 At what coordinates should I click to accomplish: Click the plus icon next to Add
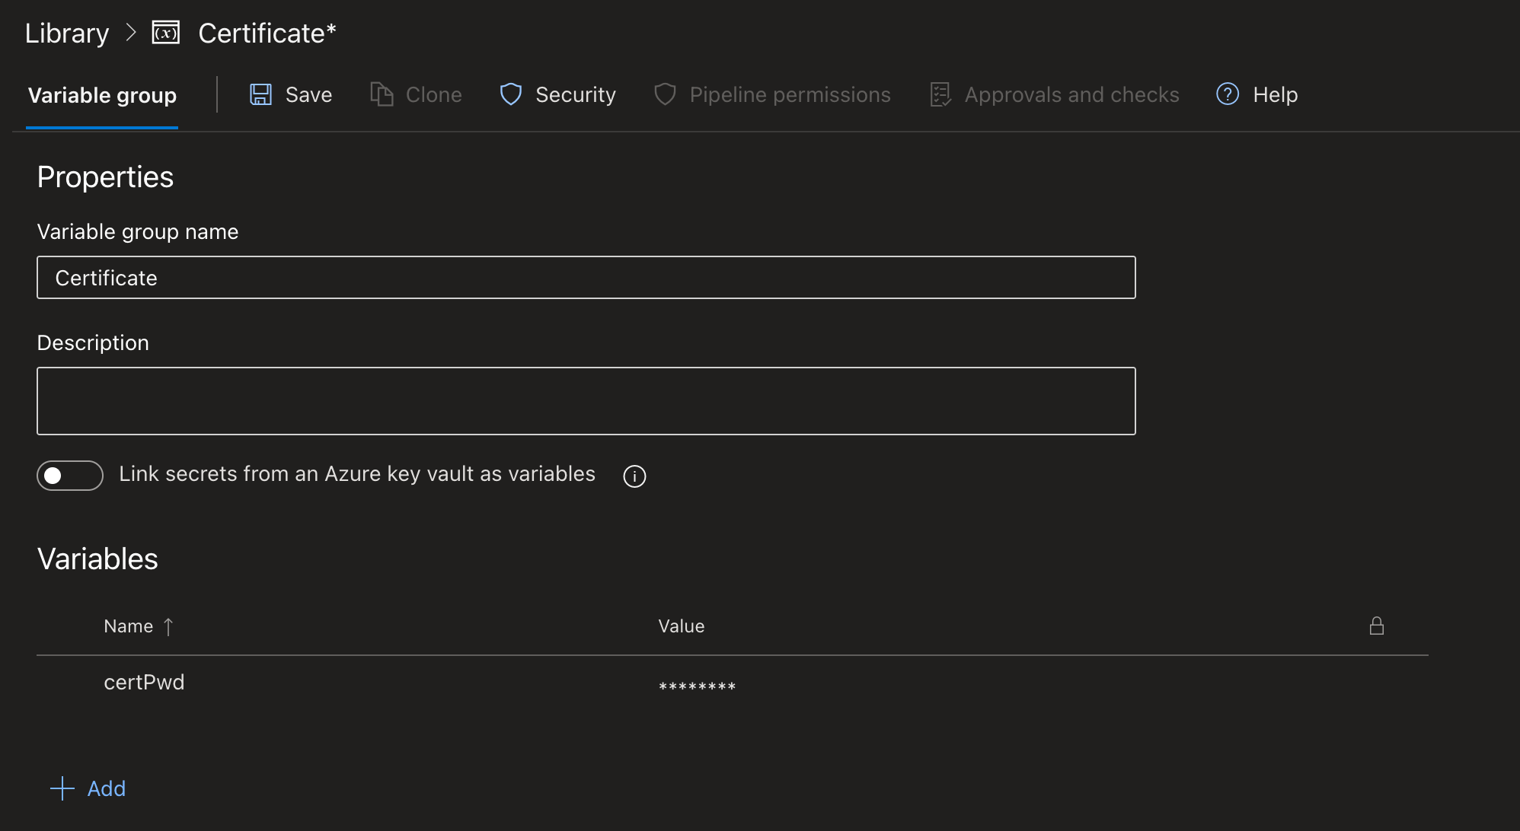[x=62, y=788]
